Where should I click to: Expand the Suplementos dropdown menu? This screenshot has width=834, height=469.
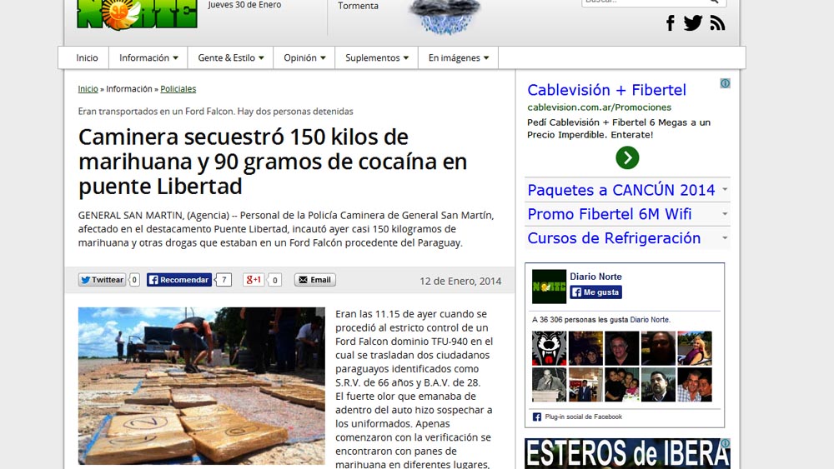tap(377, 57)
